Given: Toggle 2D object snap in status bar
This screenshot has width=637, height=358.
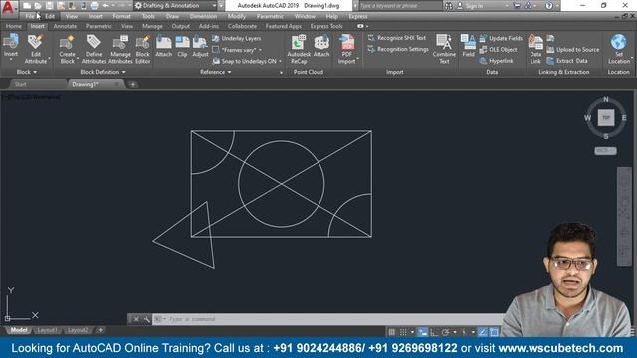Looking at the screenshot, I should point(494,332).
